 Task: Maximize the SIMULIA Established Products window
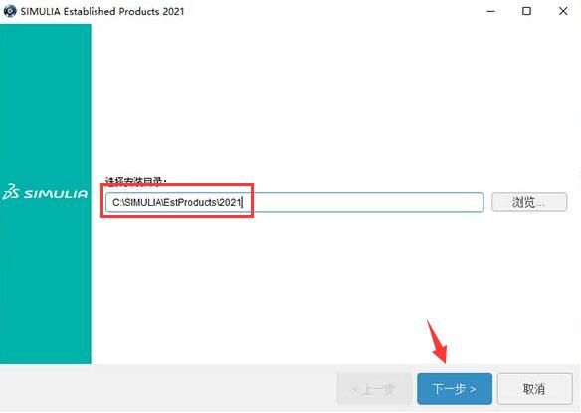click(x=526, y=11)
